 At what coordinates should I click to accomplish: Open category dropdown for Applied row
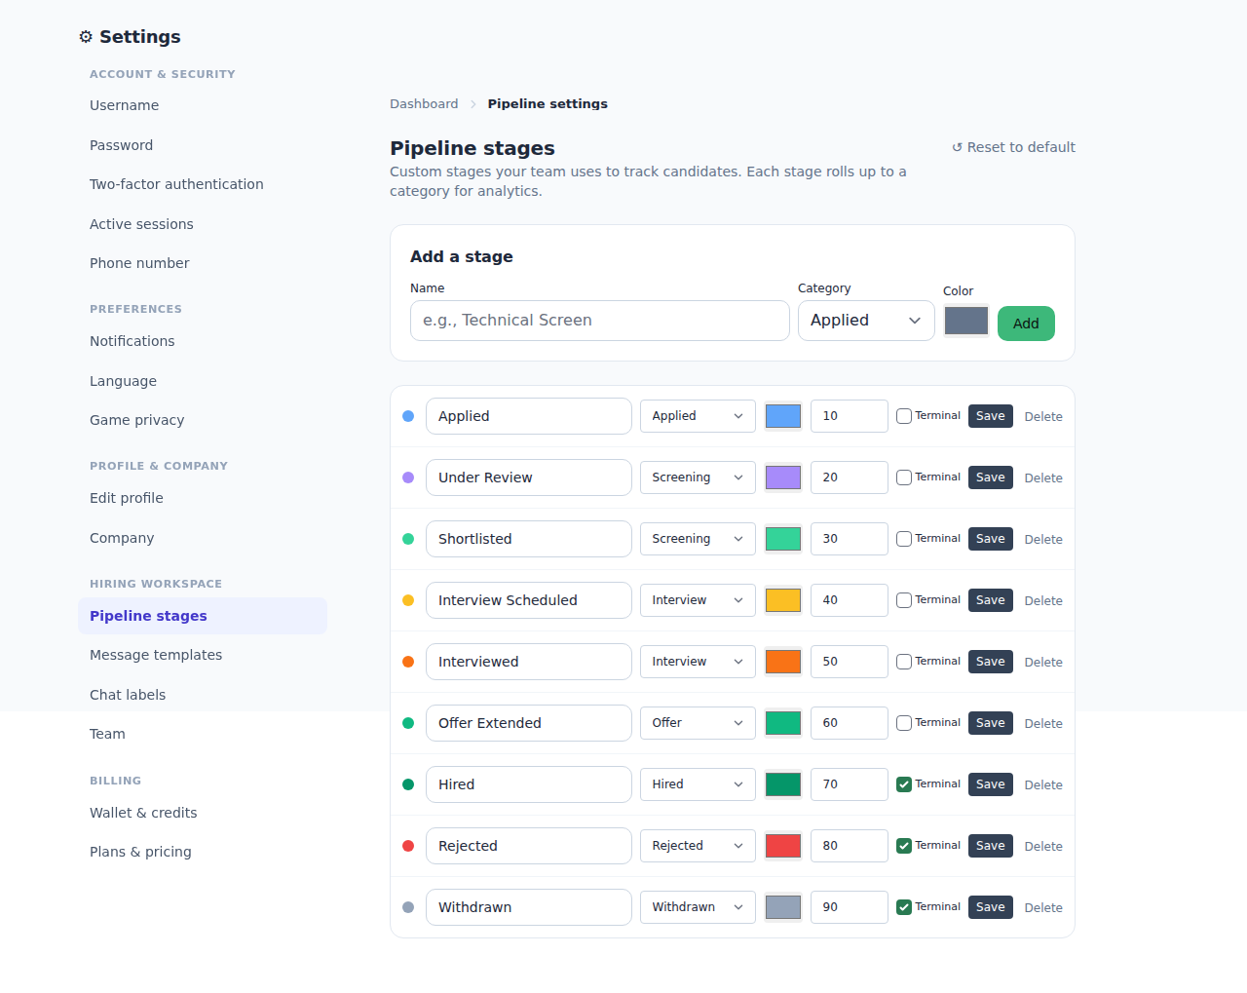698,416
